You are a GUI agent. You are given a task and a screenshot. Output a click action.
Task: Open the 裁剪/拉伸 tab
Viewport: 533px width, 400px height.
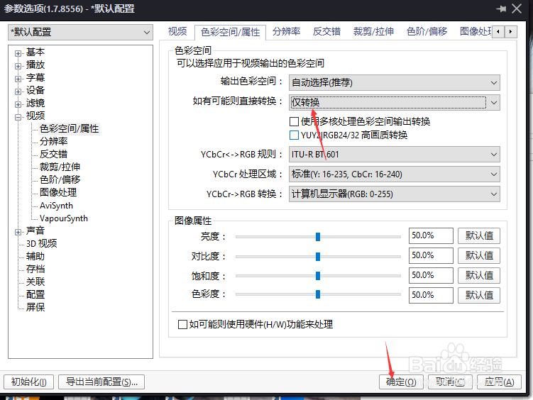[x=373, y=32]
